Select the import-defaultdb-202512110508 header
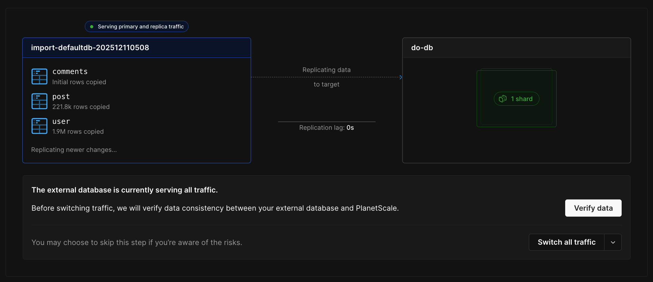The width and height of the screenshot is (653, 282). pyautogui.click(x=137, y=48)
